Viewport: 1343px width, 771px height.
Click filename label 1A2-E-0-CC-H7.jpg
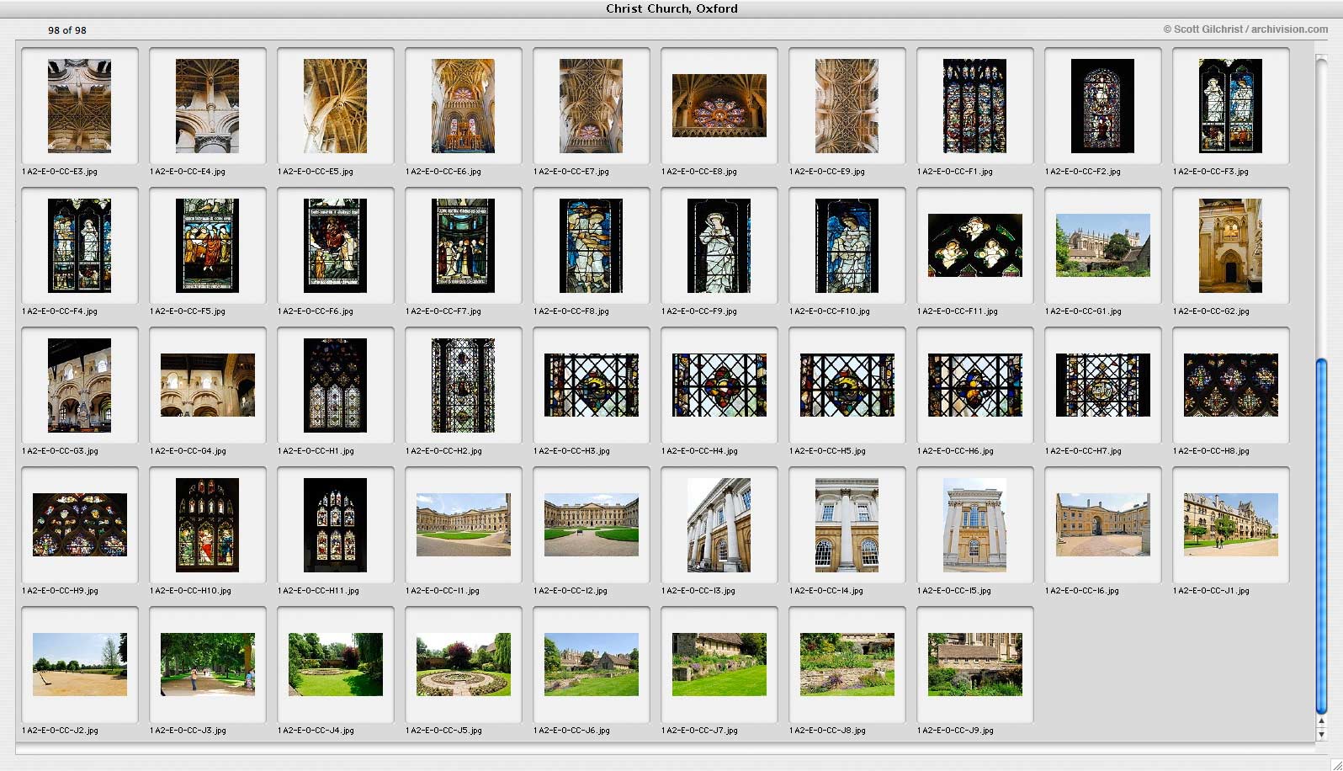pyautogui.click(x=1084, y=451)
